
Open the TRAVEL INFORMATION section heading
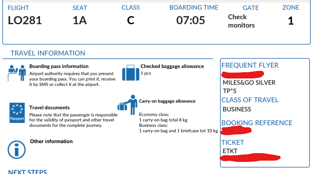(x=48, y=53)
